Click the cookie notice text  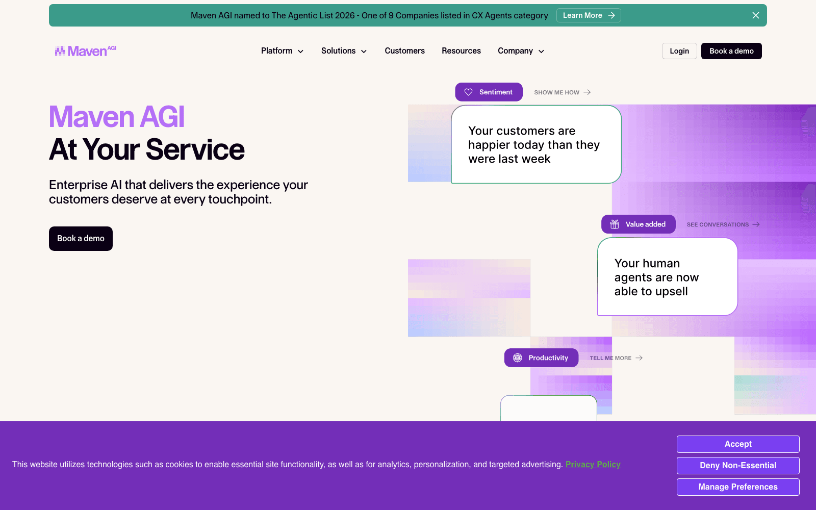288,465
